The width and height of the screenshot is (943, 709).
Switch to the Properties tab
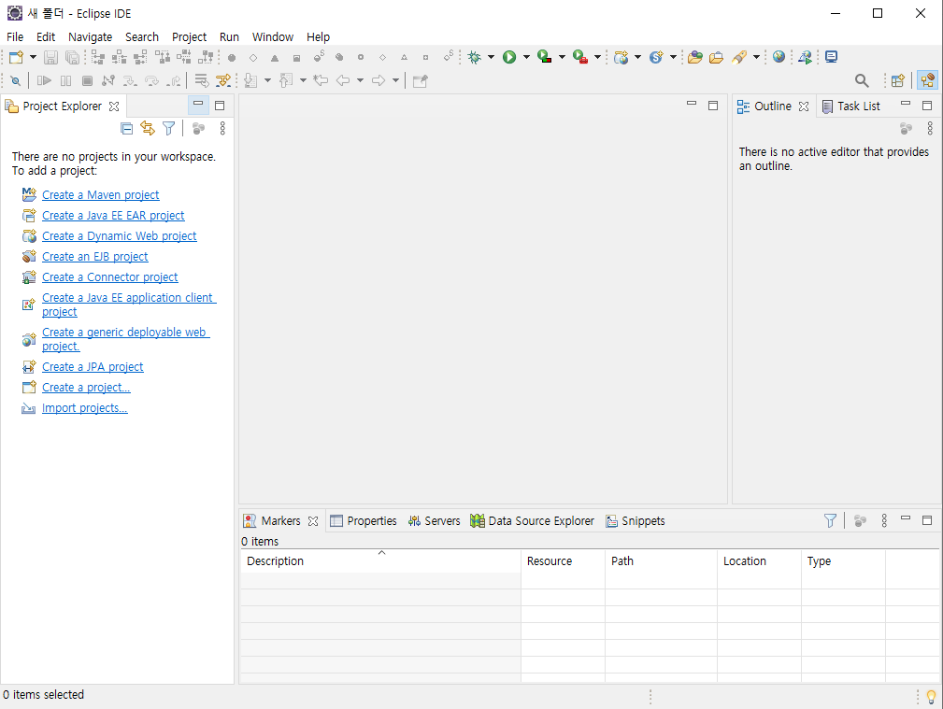point(364,521)
